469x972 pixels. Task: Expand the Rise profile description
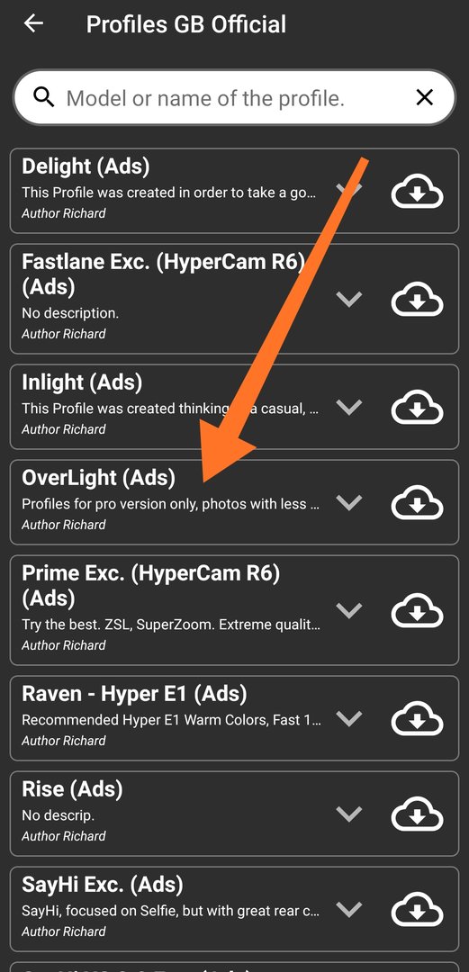(348, 814)
